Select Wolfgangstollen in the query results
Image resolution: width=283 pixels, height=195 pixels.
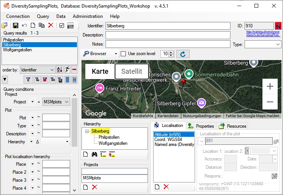[x=17, y=50]
